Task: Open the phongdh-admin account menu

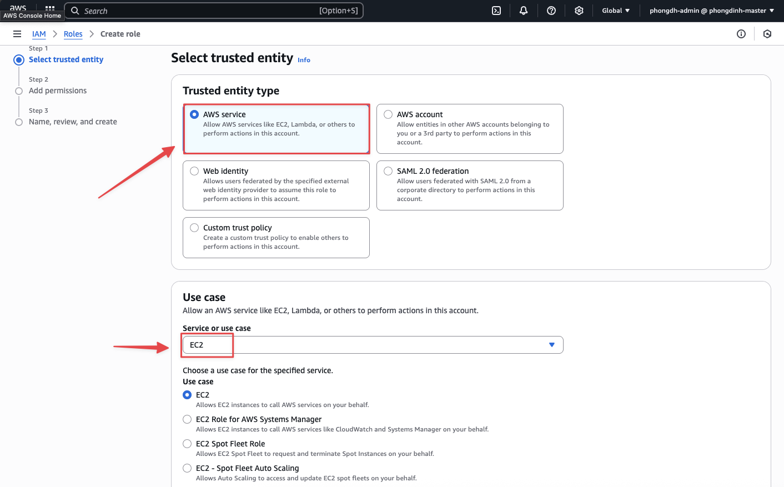Action: point(712,11)
